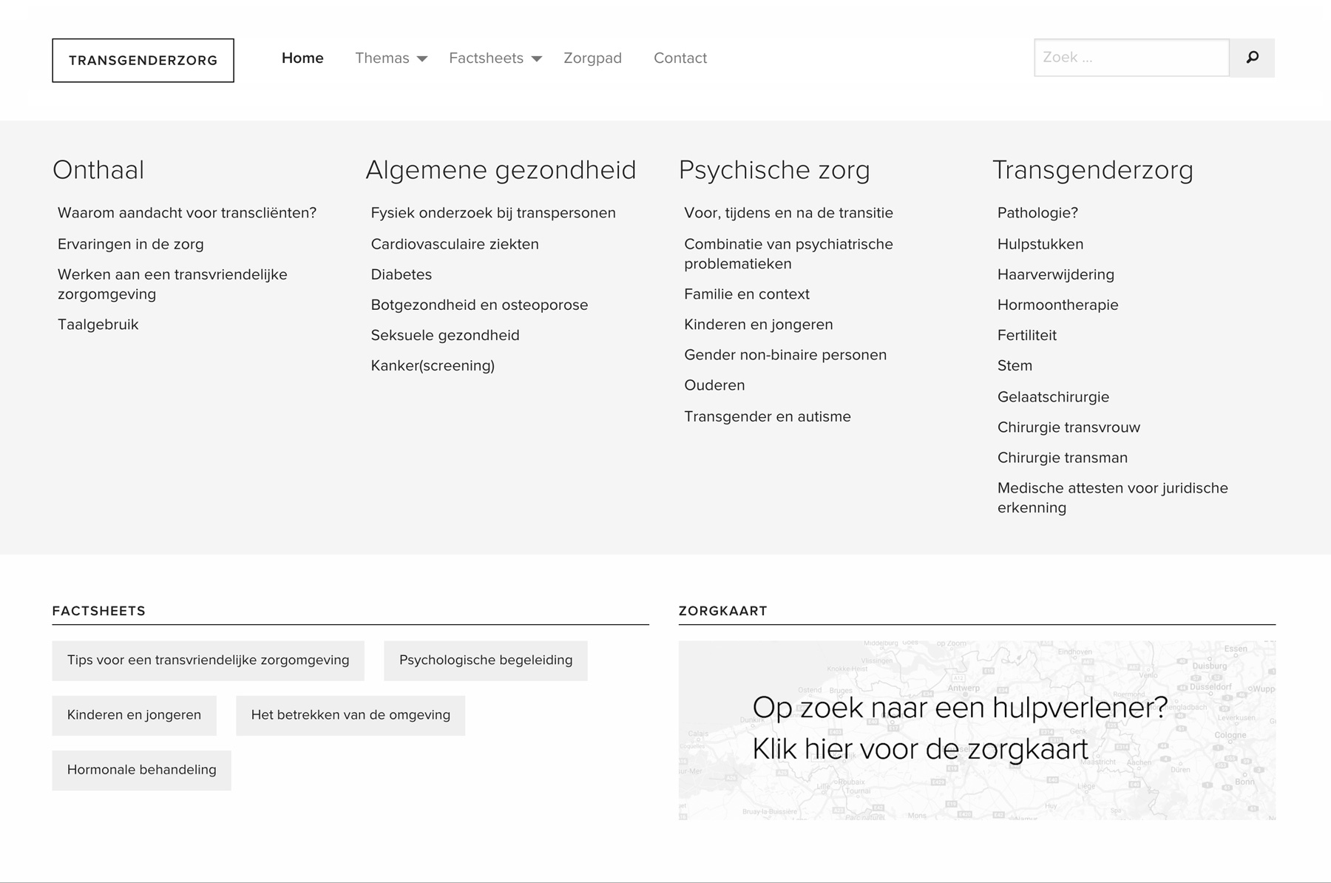Open the Zorgpad menu item
1331x883 pixels.
click(x=592, y=58)
